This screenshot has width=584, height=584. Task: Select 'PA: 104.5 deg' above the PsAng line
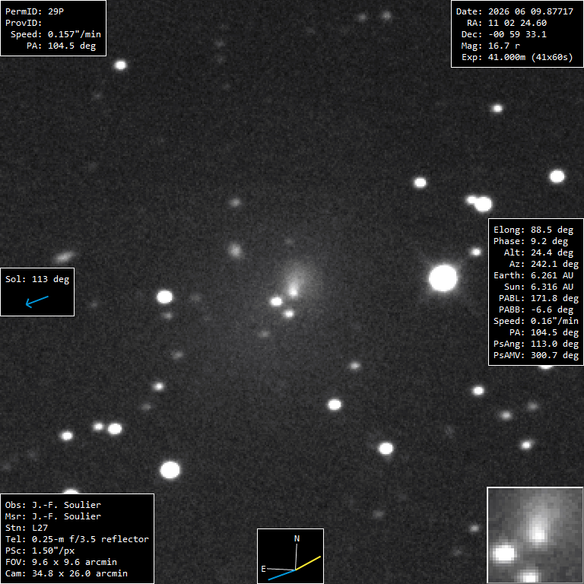click(x=544, y=332)
